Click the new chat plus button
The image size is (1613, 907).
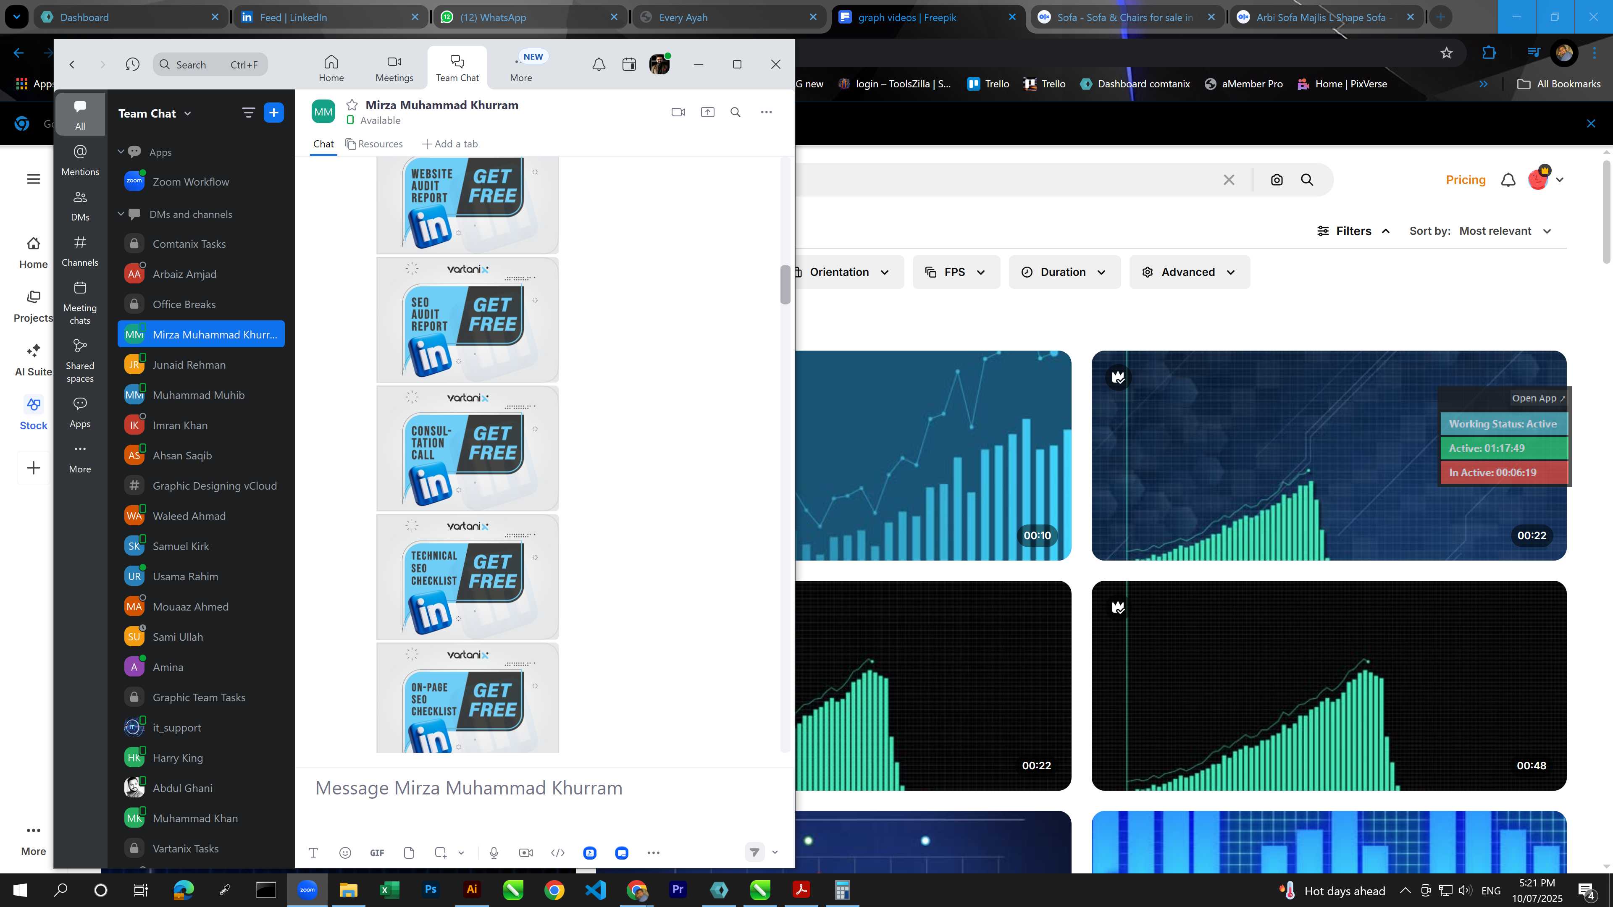(x=273, y=113)
